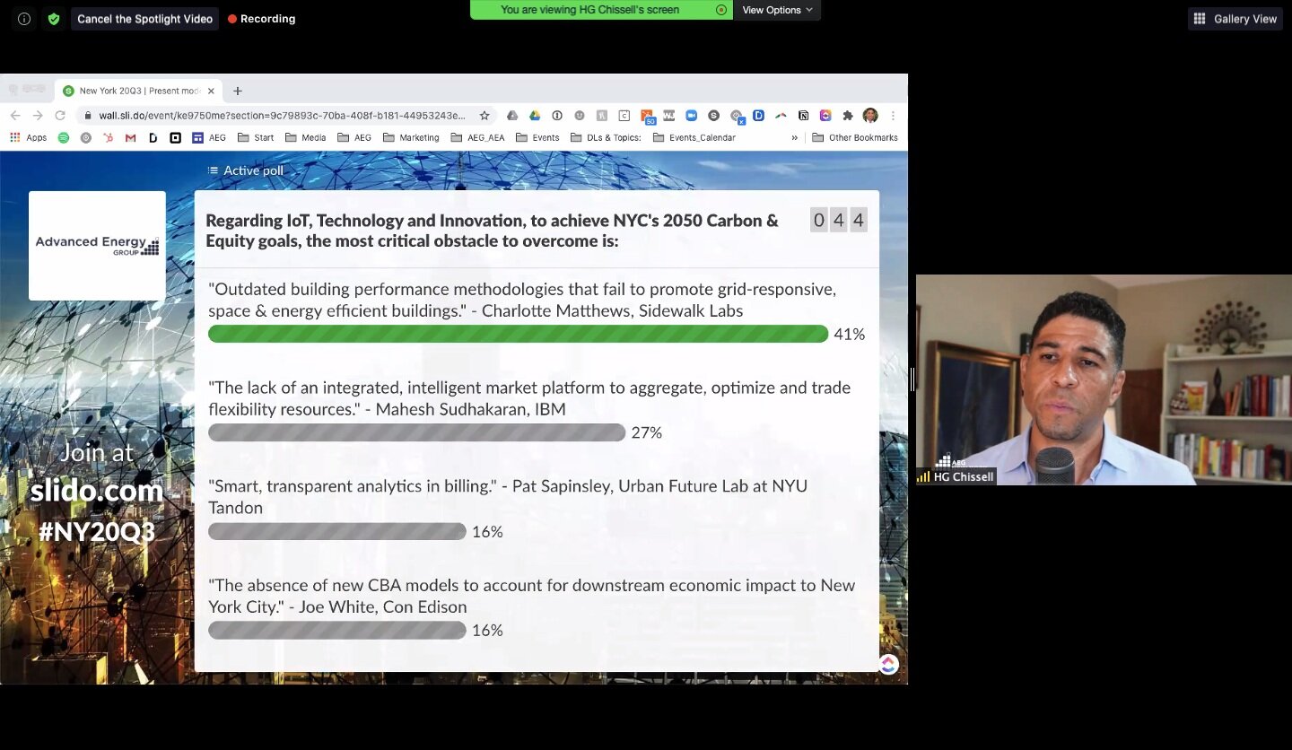Click the audio level icon beside HG Chissell

click(x=923, y=477)
